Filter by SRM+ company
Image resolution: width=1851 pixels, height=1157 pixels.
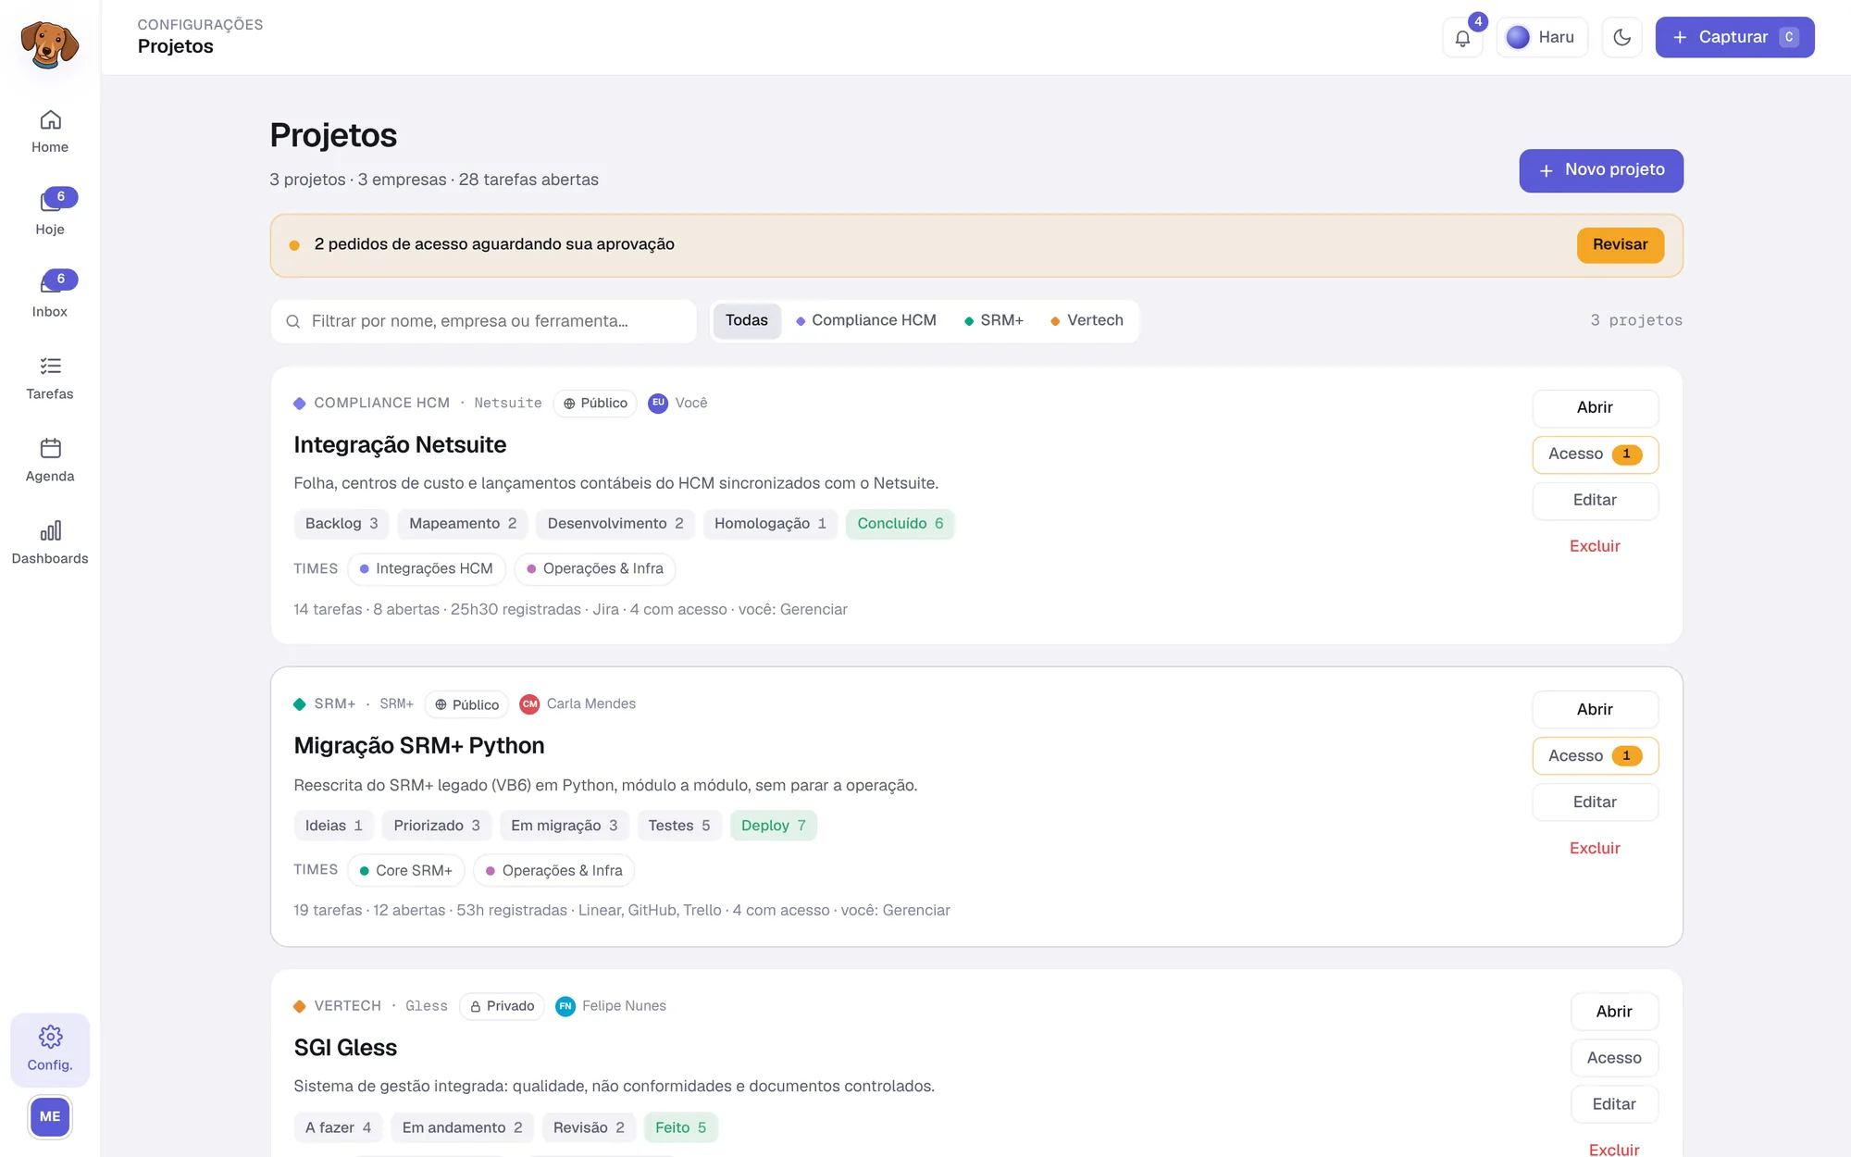pos(993,320)
